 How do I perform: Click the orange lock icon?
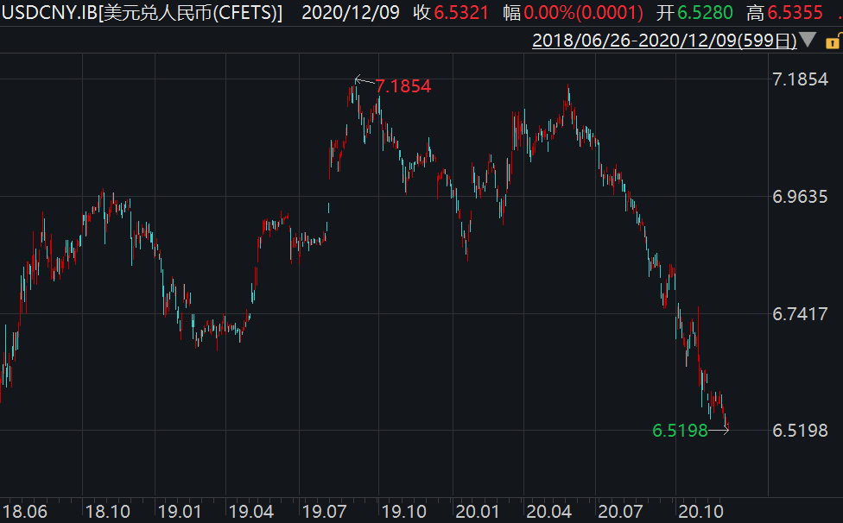(x=833, y=41)
